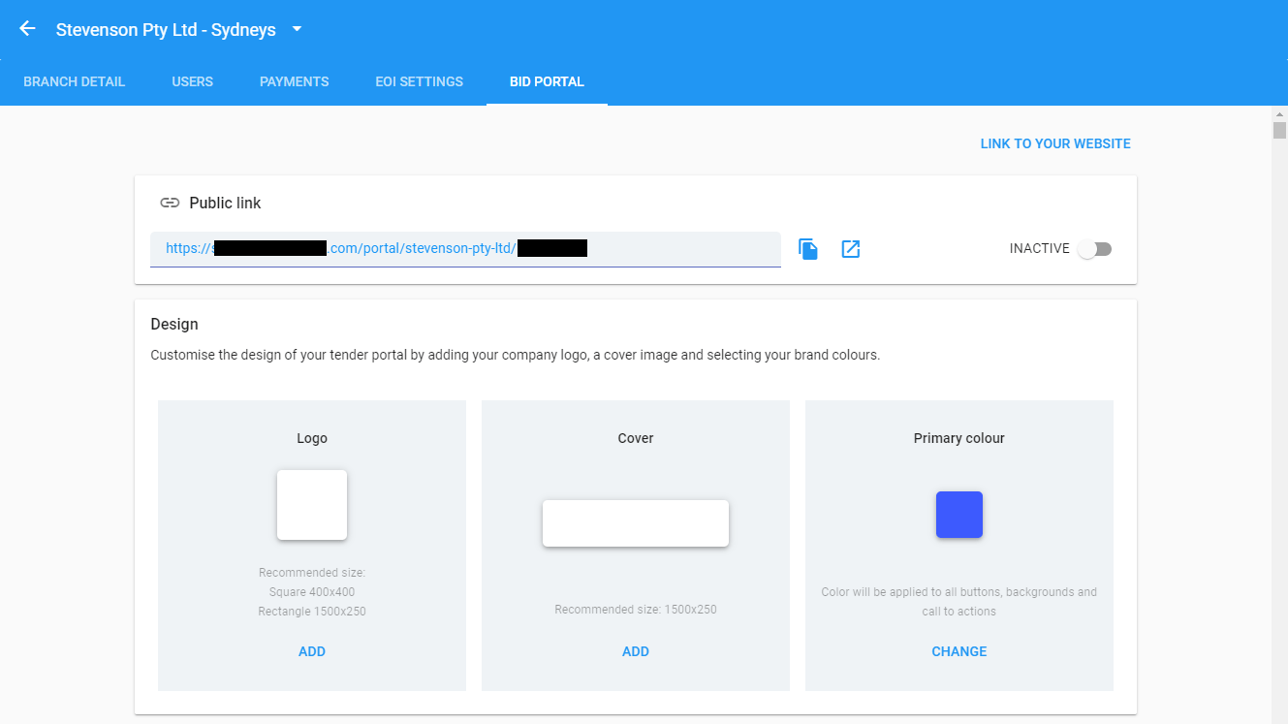
Task: Open the PAYMENTS tab
Action: pos(294,81)
